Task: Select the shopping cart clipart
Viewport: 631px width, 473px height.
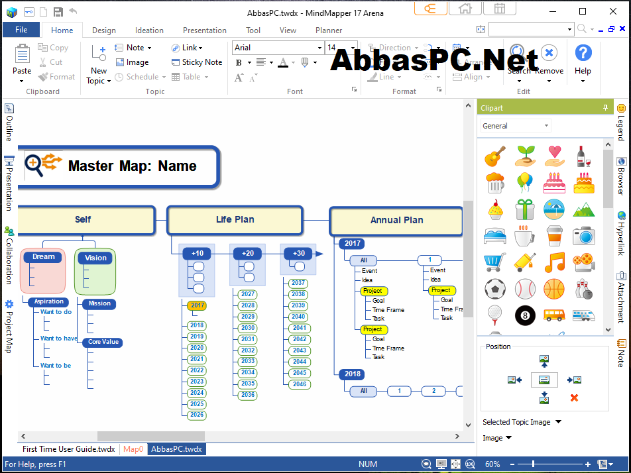Action: tap(495, 262)
